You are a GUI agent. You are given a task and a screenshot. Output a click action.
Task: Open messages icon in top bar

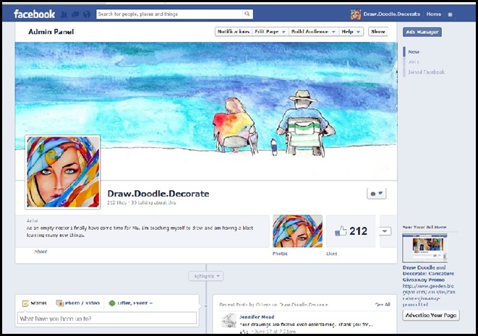coord(75,14)
